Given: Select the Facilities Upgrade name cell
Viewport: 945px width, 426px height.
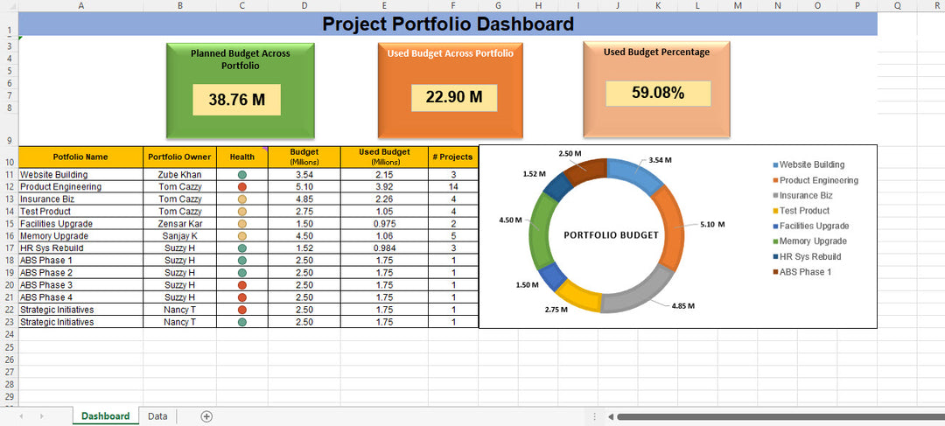Looking at the screenshot, I should 80,224.
